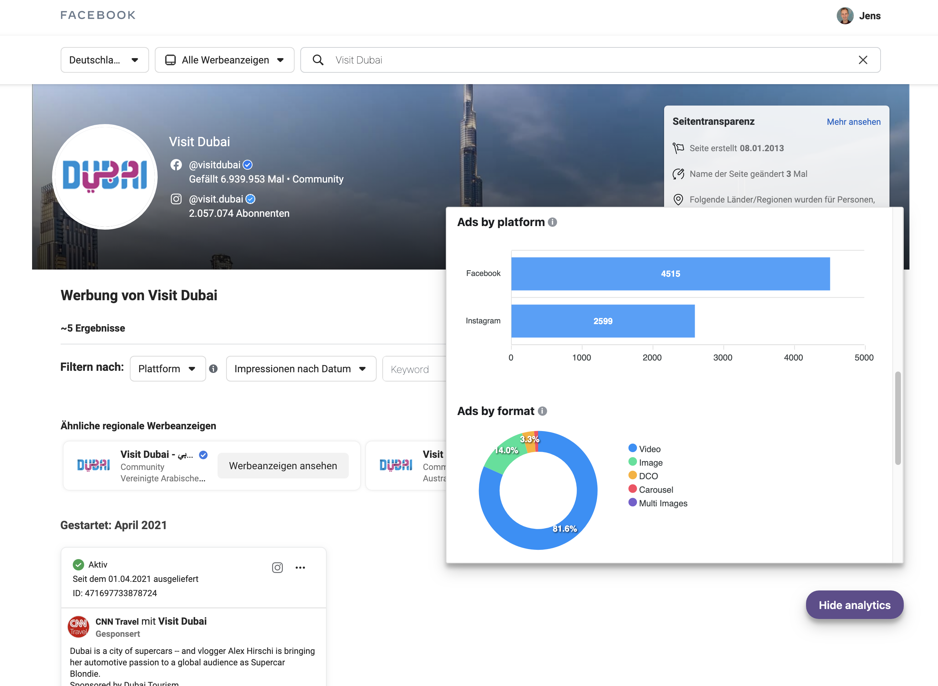The height and width of the screenshot is (686, 938).
Task: Click the Jens username
Action: tap(870, 16)
